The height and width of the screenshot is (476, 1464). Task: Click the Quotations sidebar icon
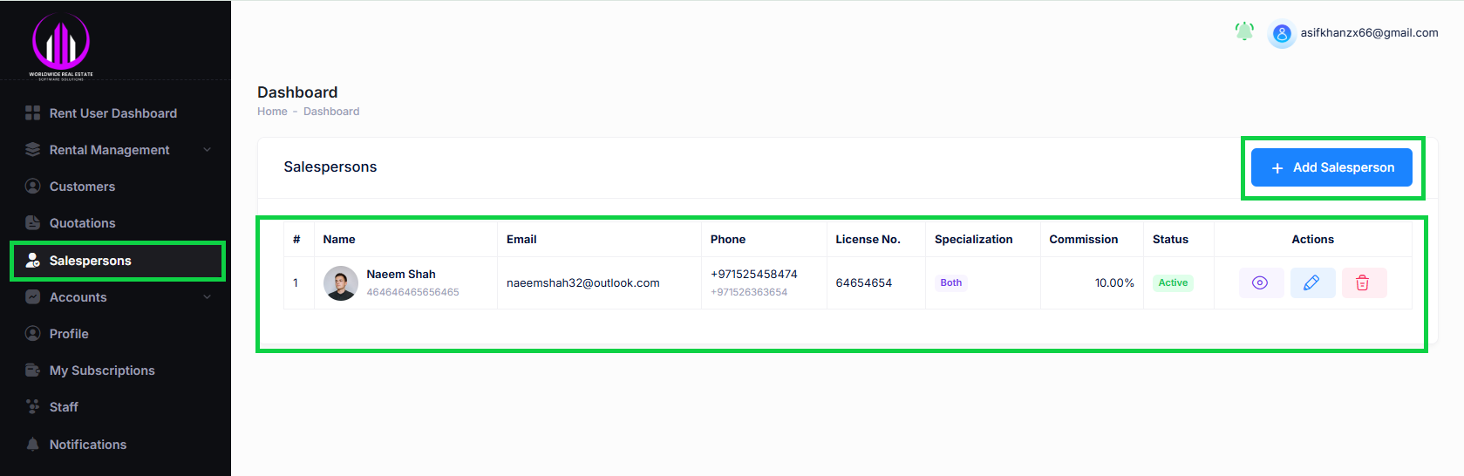(33, 223)
